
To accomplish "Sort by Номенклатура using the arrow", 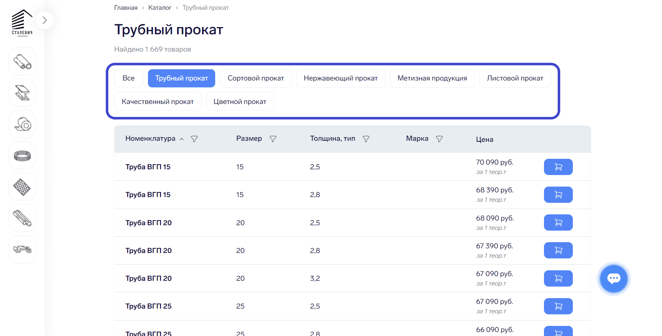I will coord(182,139).
